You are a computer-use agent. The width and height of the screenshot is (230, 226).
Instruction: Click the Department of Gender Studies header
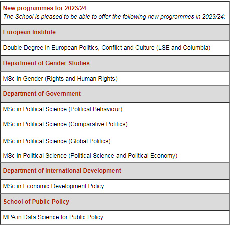pyautogui.click(x=46, y=63)
